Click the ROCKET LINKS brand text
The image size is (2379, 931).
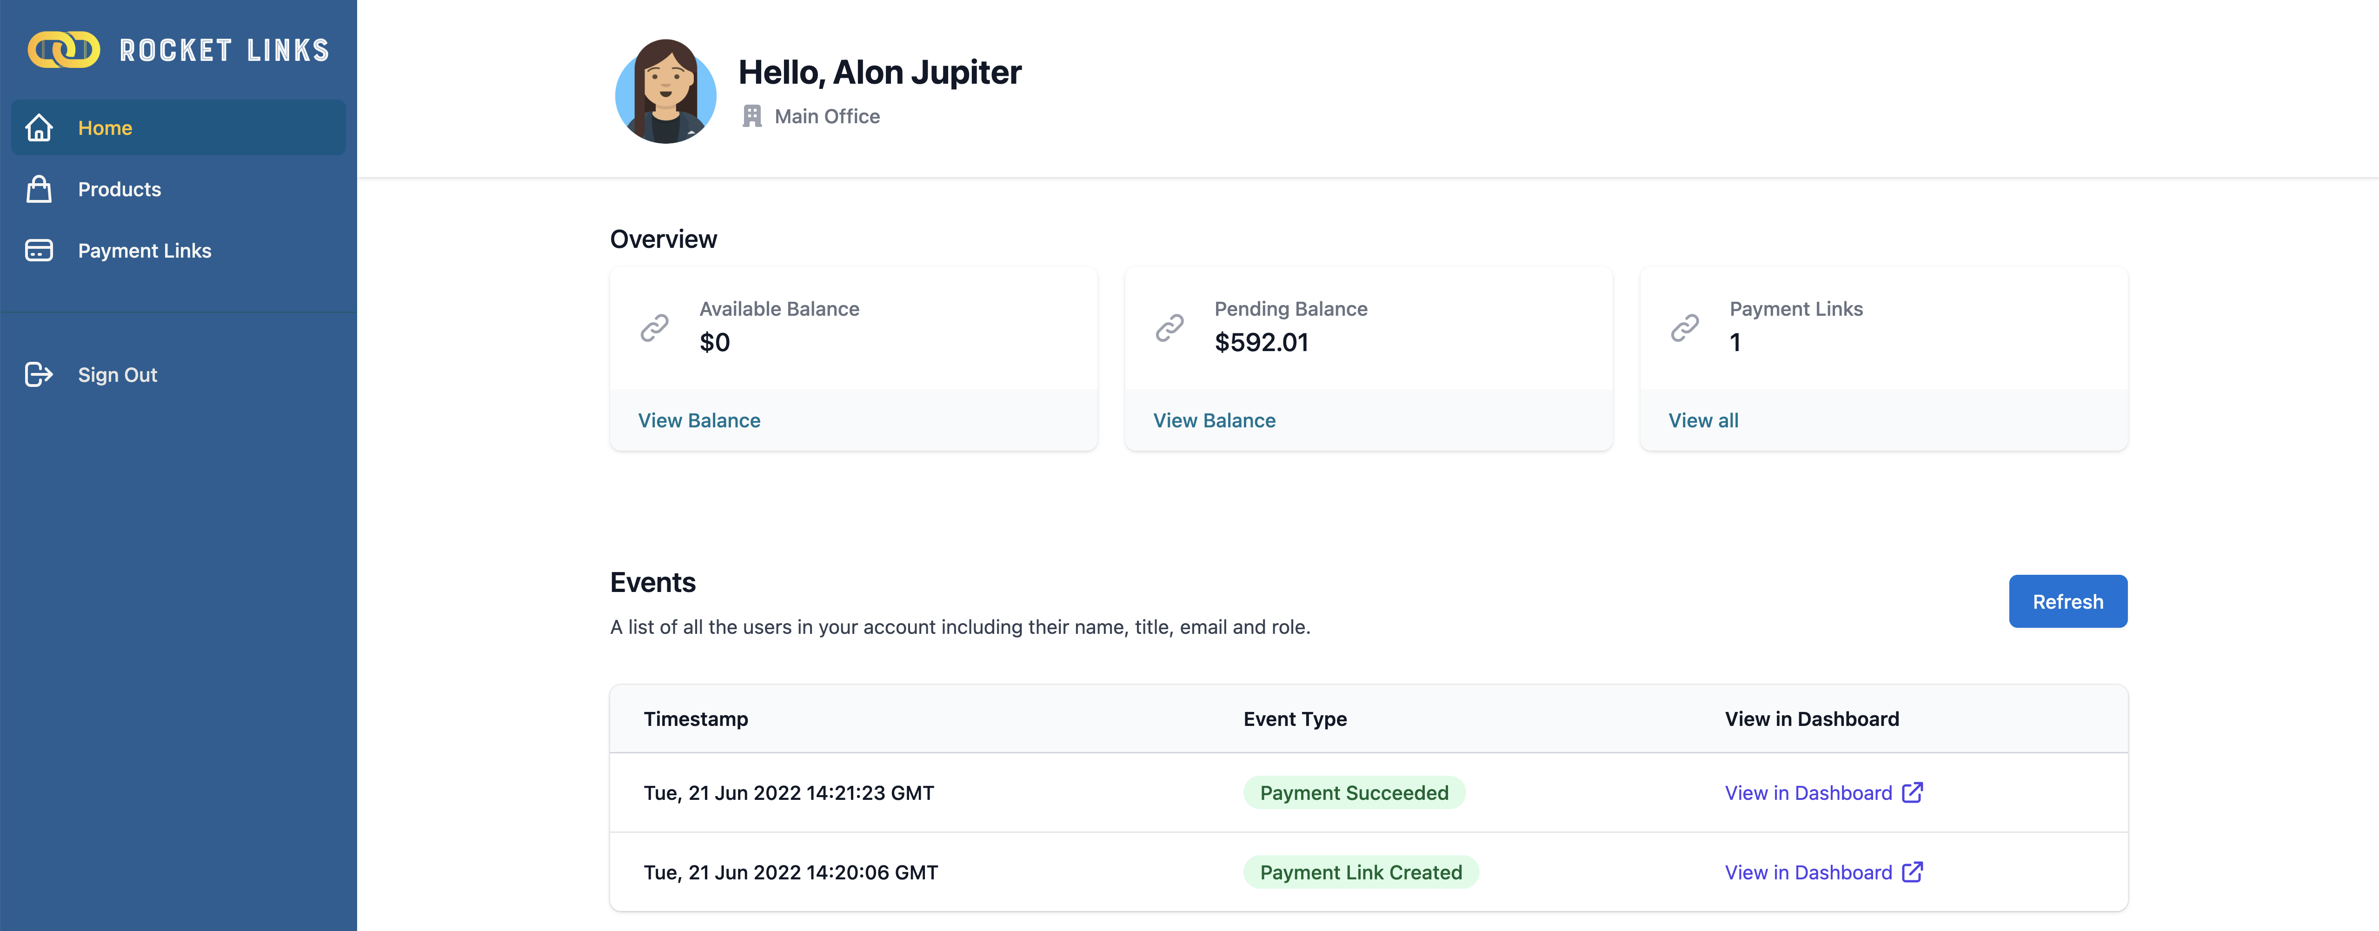[x=225, y=50]
